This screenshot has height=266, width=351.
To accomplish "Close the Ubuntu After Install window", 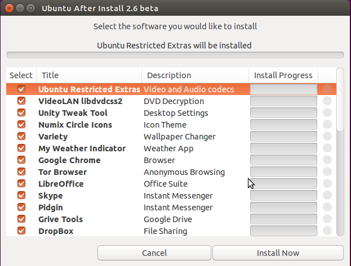I will coord(9,8).
